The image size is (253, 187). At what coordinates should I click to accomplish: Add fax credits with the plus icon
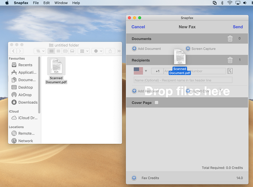pos(134,178)
